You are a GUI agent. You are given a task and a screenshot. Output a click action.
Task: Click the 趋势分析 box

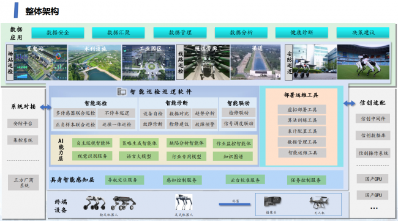pos(205,114)
